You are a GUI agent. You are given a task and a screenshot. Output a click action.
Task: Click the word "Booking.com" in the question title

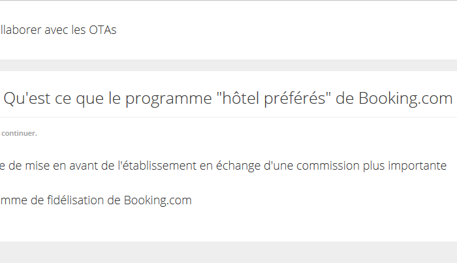tap(405, 98)
